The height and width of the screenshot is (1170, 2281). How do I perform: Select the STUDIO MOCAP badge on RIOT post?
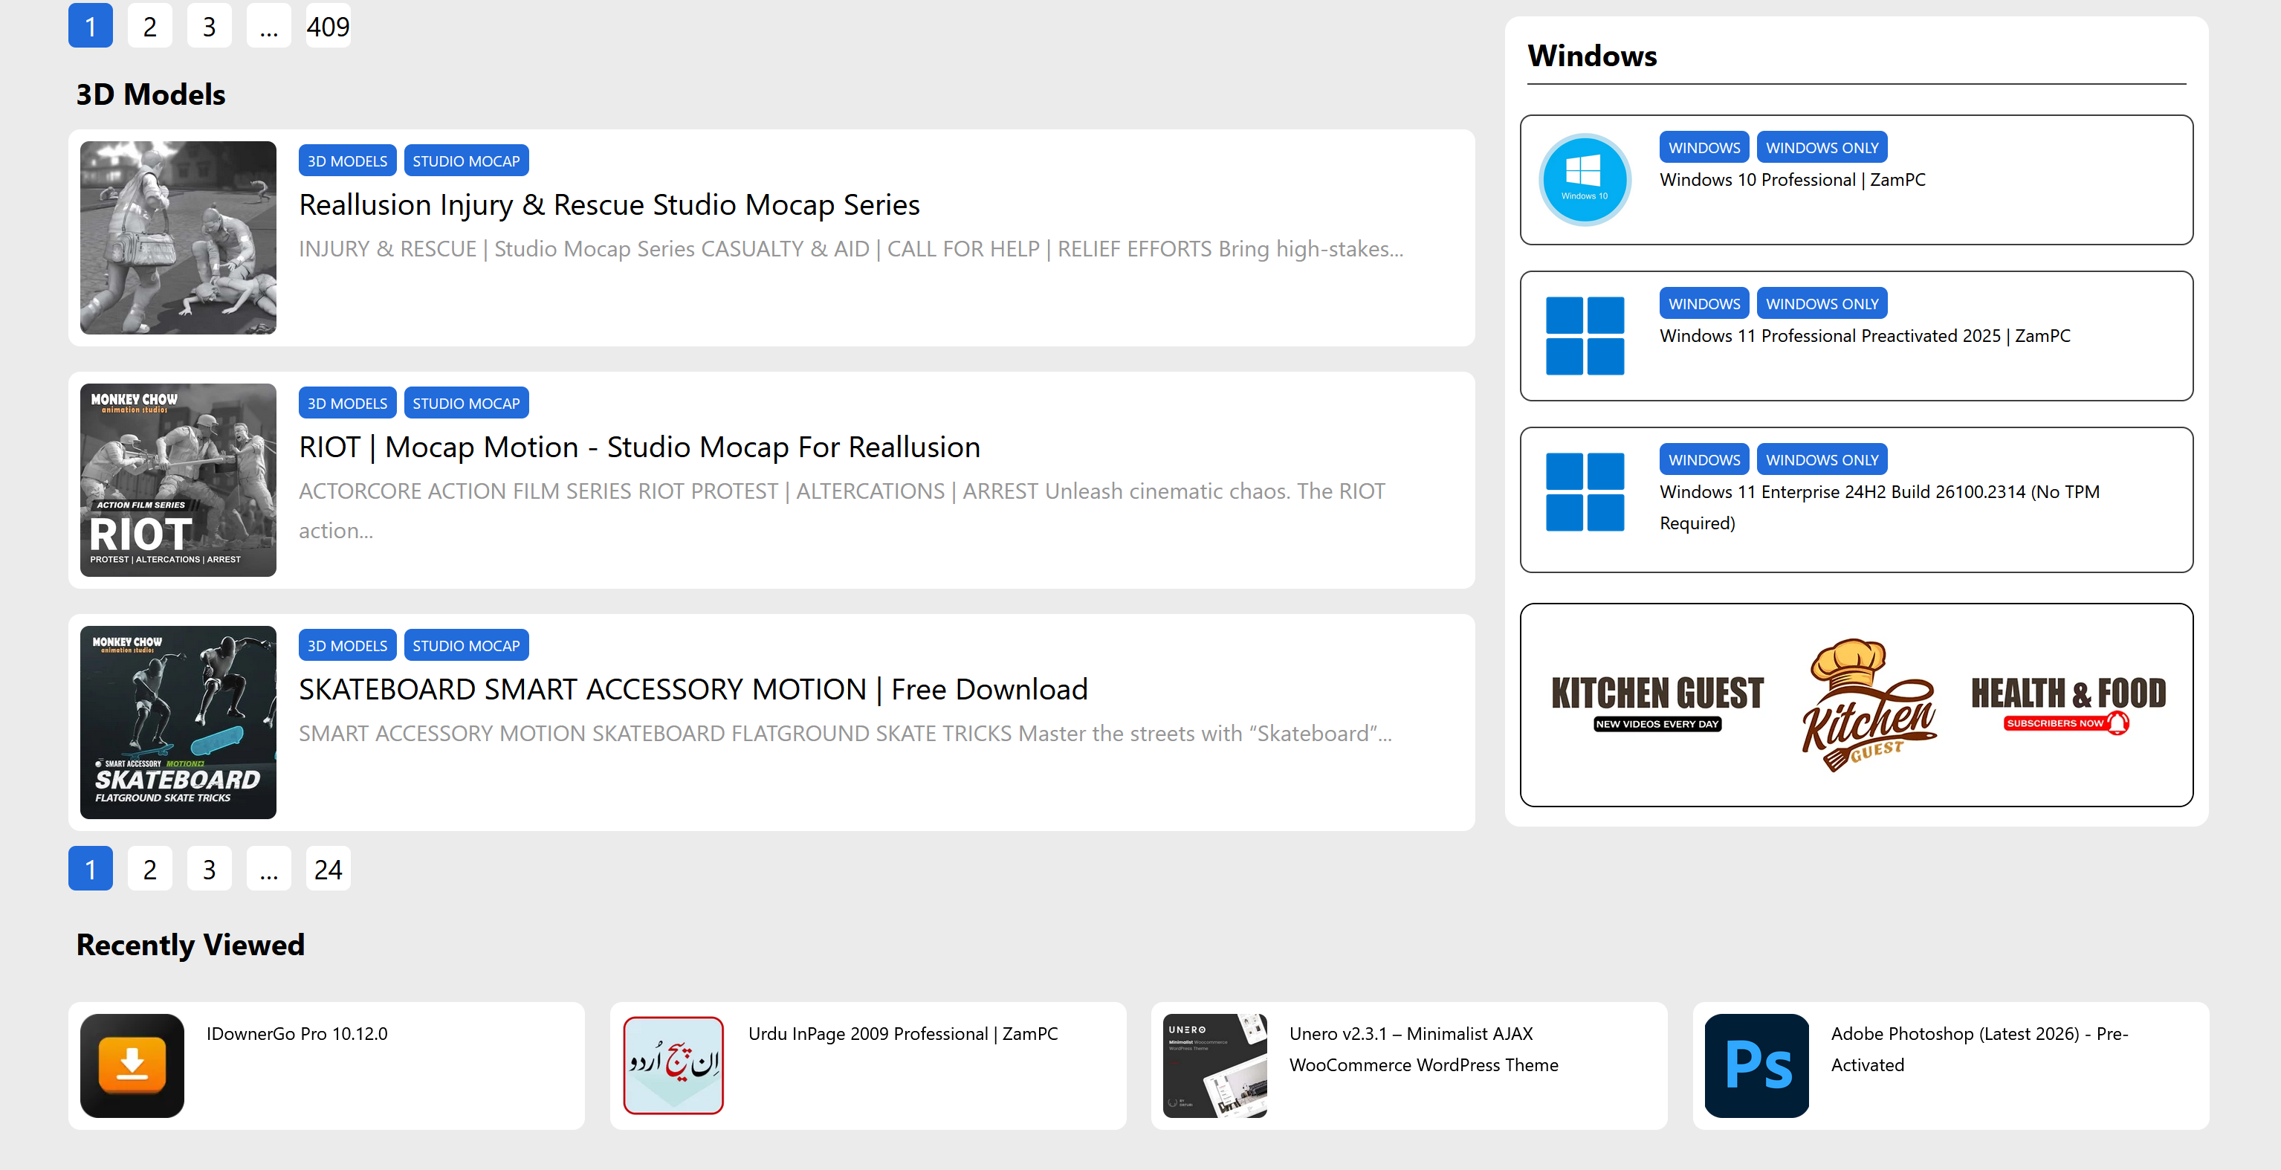(x=467, y=403)
